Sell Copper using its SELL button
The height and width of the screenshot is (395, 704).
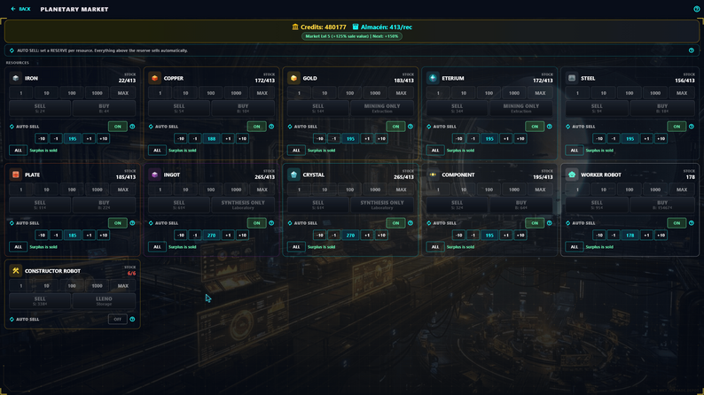coord(179,108)
